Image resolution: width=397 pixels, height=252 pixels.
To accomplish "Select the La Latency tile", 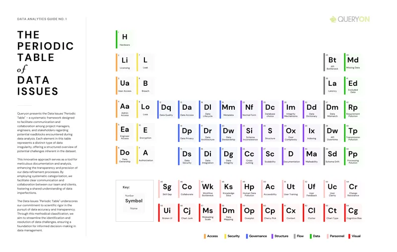I will 332,85.
